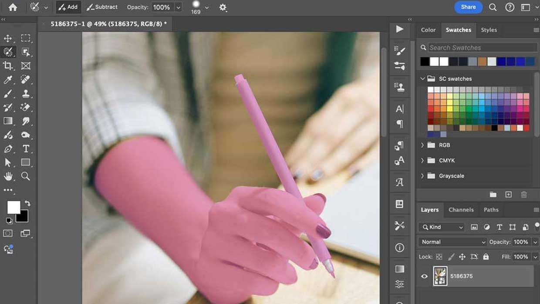Screen dimensions: 540x304
Task: Toggle adjustment layer filter in Layers panel
Action: point(487,227)
